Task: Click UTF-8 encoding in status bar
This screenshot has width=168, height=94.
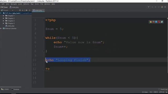Action: click(162, 92)
